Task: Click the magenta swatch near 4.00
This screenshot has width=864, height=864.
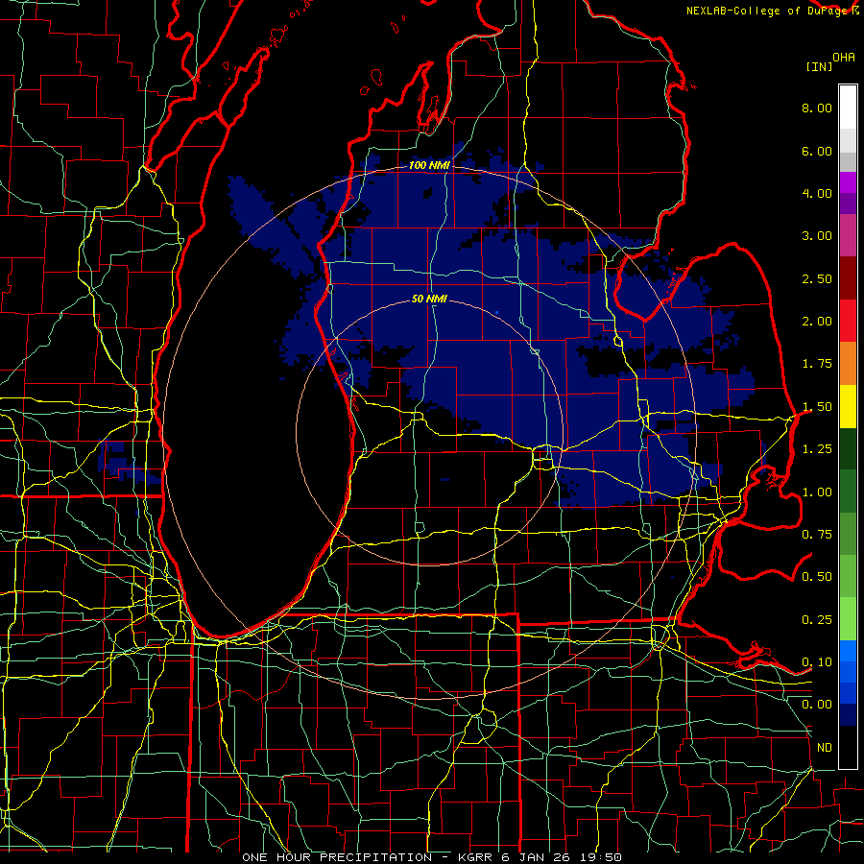Action: 848,183
